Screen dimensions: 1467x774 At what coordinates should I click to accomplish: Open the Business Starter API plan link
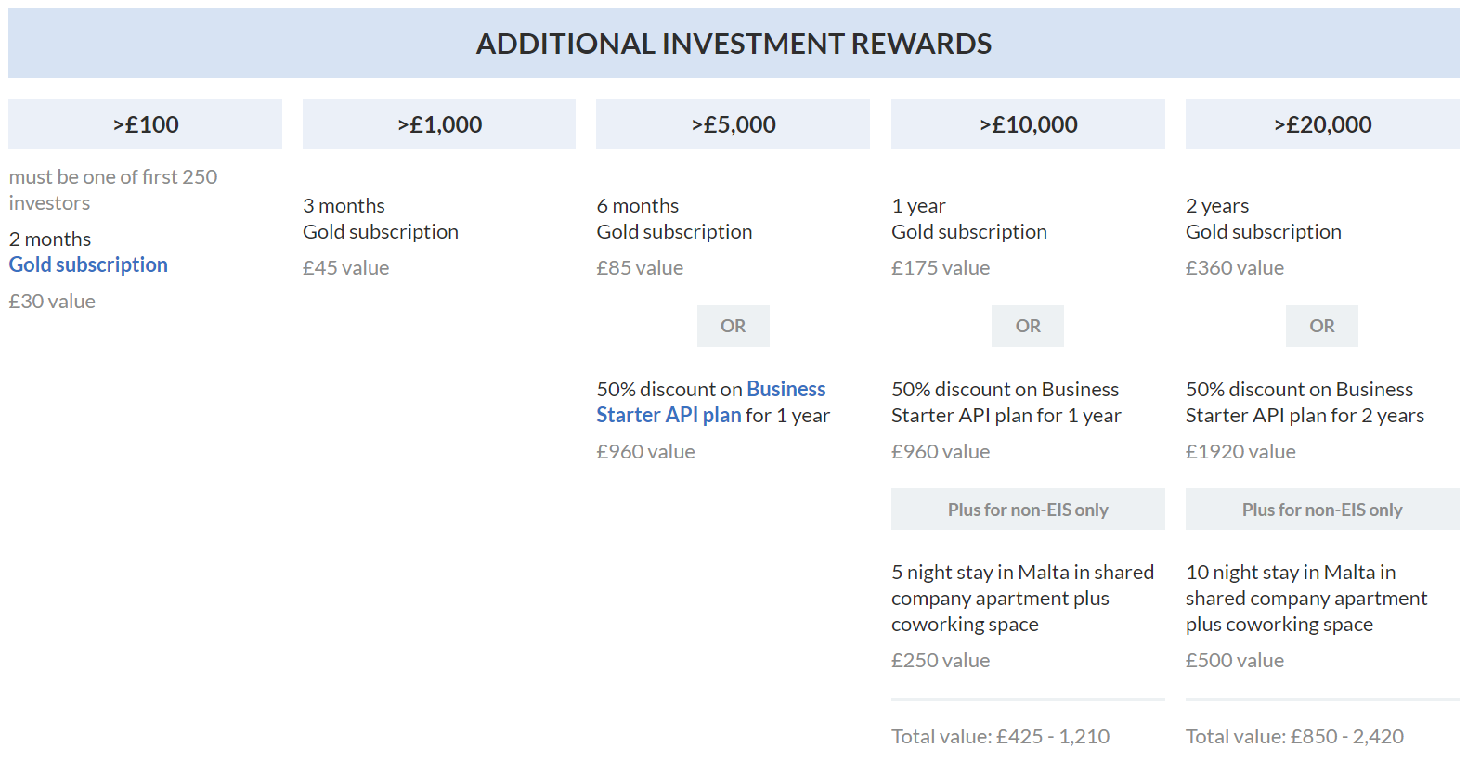click(711, 402)
